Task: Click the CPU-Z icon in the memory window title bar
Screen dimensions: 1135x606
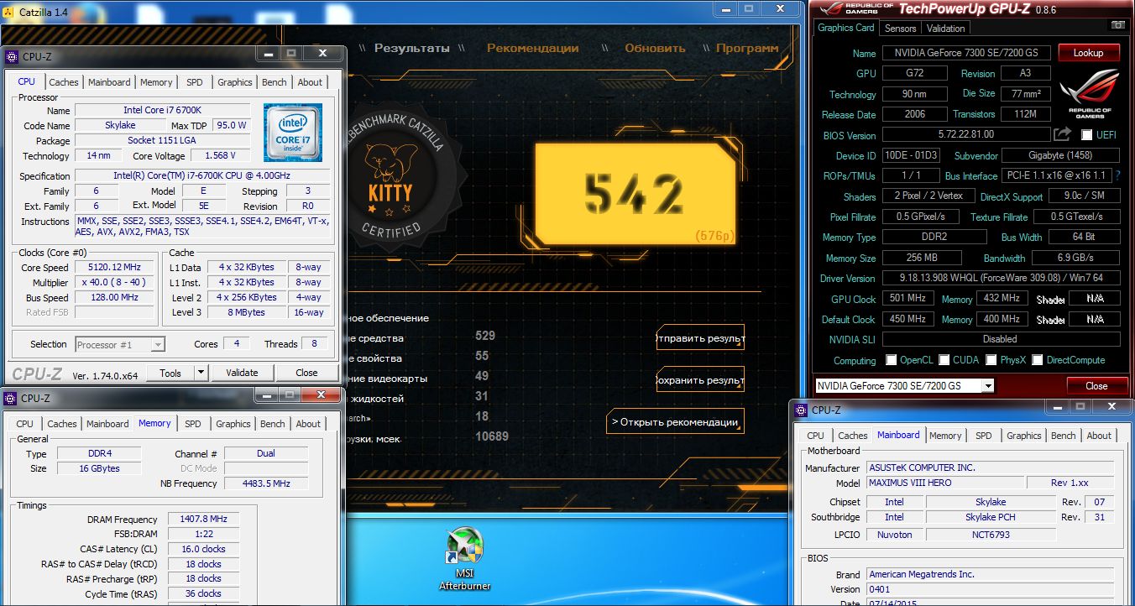Action: pyautogui.click(x=11, y=398)
